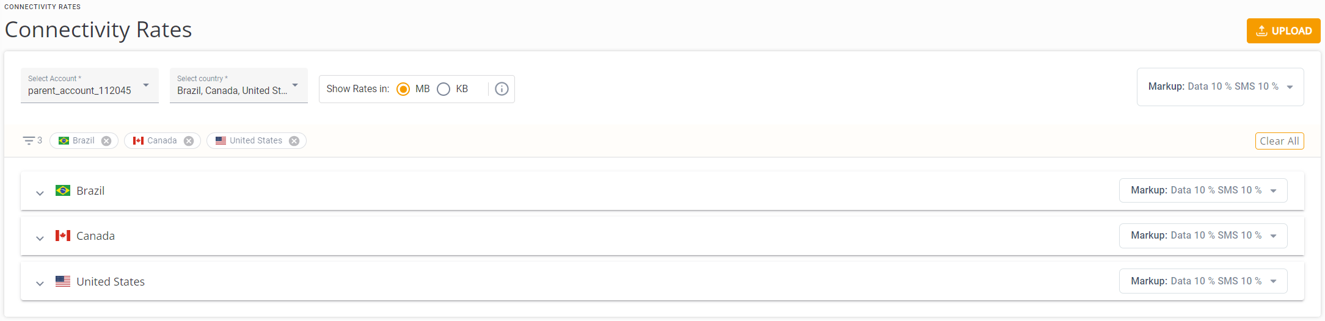Image resolution: width=1325 pixels, height=321 pixels.
Task: Remove the Canada filter chip
Action: (x=189, y=141)
